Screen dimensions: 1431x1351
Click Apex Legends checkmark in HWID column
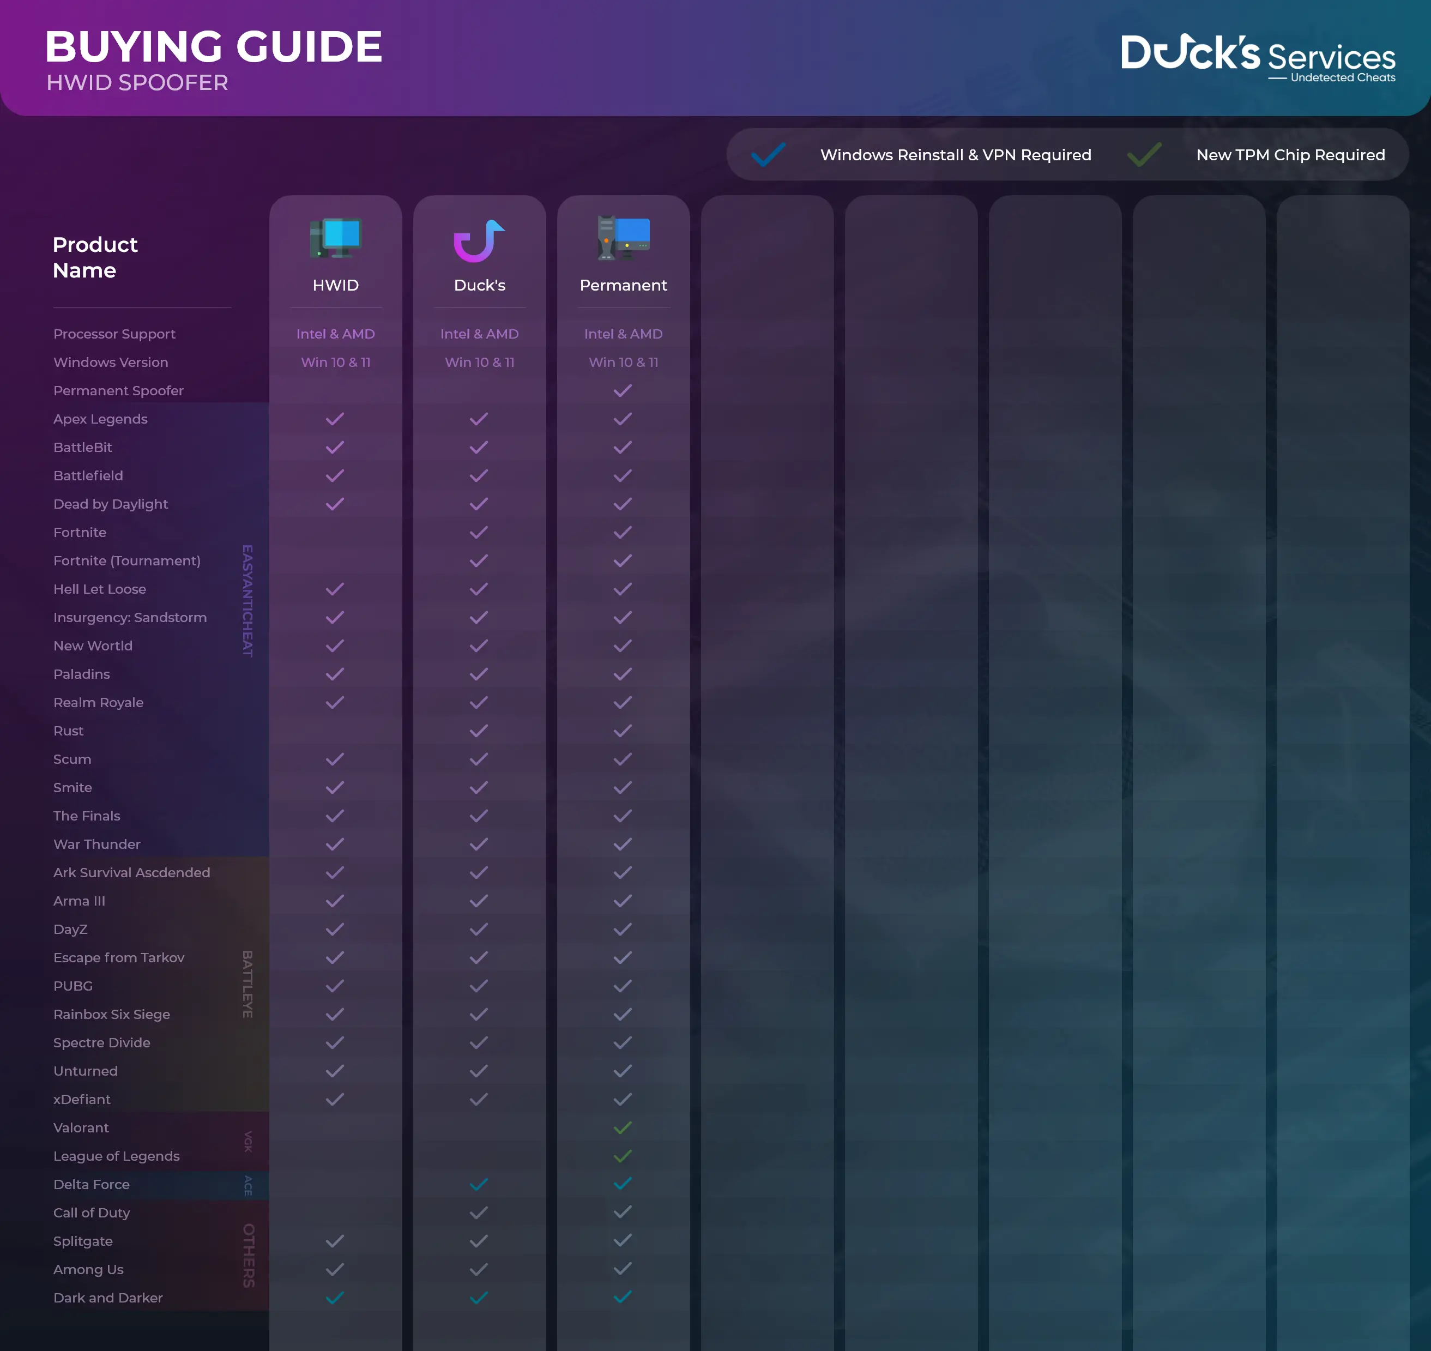[x=335, y=419]
